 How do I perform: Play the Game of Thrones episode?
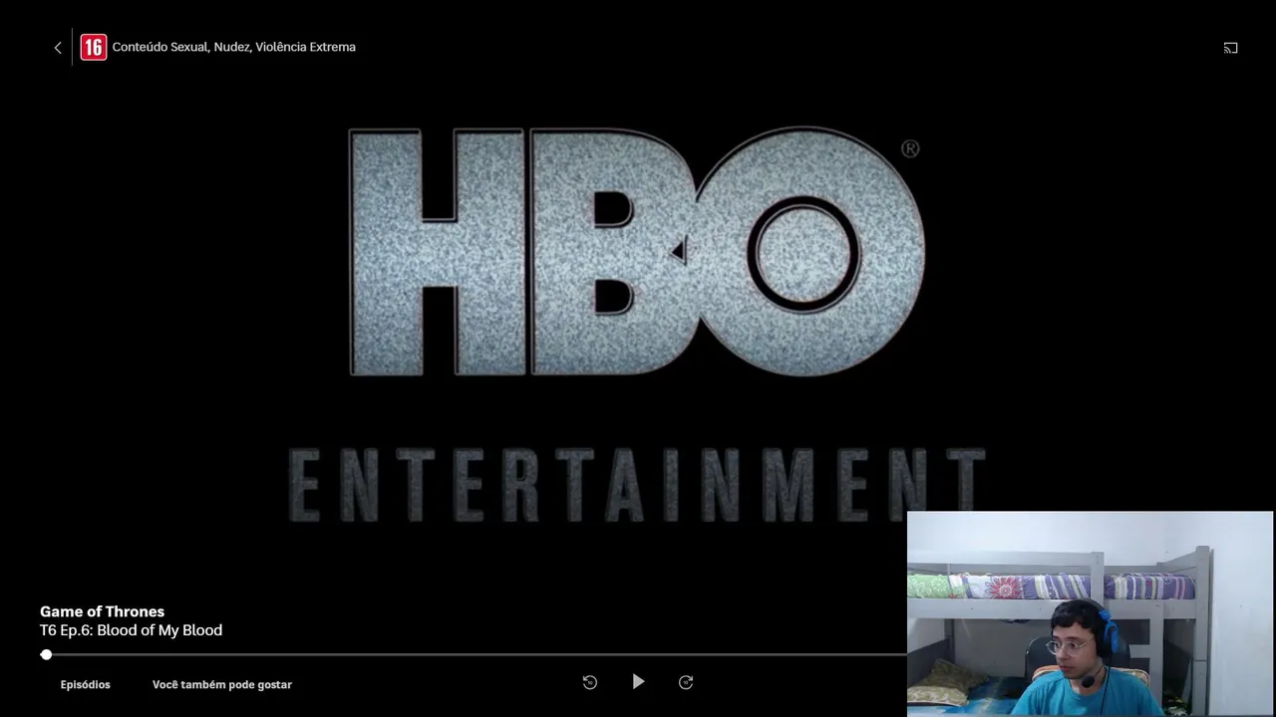[638, 682]
